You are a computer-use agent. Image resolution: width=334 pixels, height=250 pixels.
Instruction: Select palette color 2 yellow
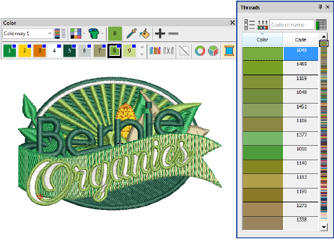[25, 50]
